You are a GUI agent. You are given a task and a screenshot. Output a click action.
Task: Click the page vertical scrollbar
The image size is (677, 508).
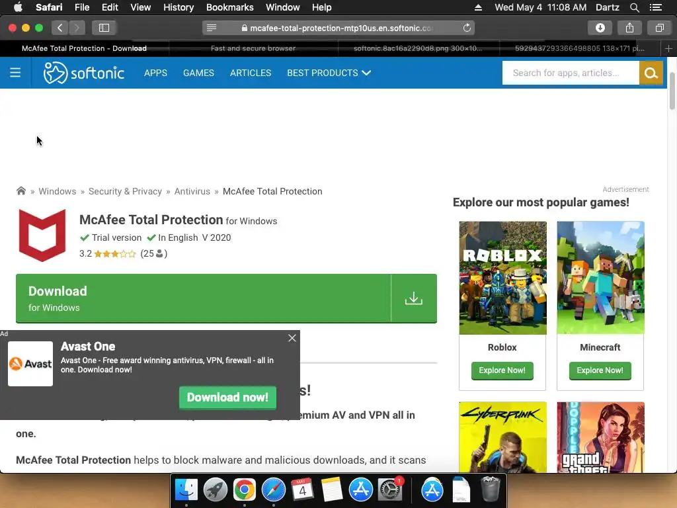pyautogui.click(x=672, y=91)
